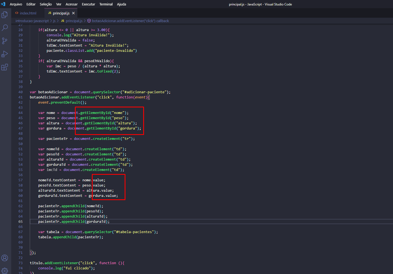The image size is (393, 274).
Task: Open the Manage gear icon
Action: coord(5,271)
